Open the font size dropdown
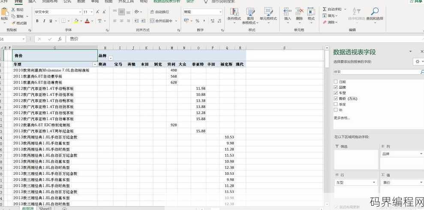Viewport: 424px width, 210px height. coord(92,12)
